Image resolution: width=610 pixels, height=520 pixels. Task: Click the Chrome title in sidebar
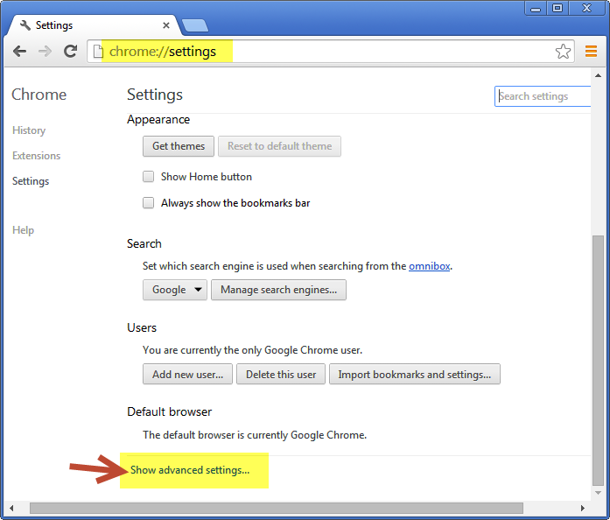click(x=39, y=95)
